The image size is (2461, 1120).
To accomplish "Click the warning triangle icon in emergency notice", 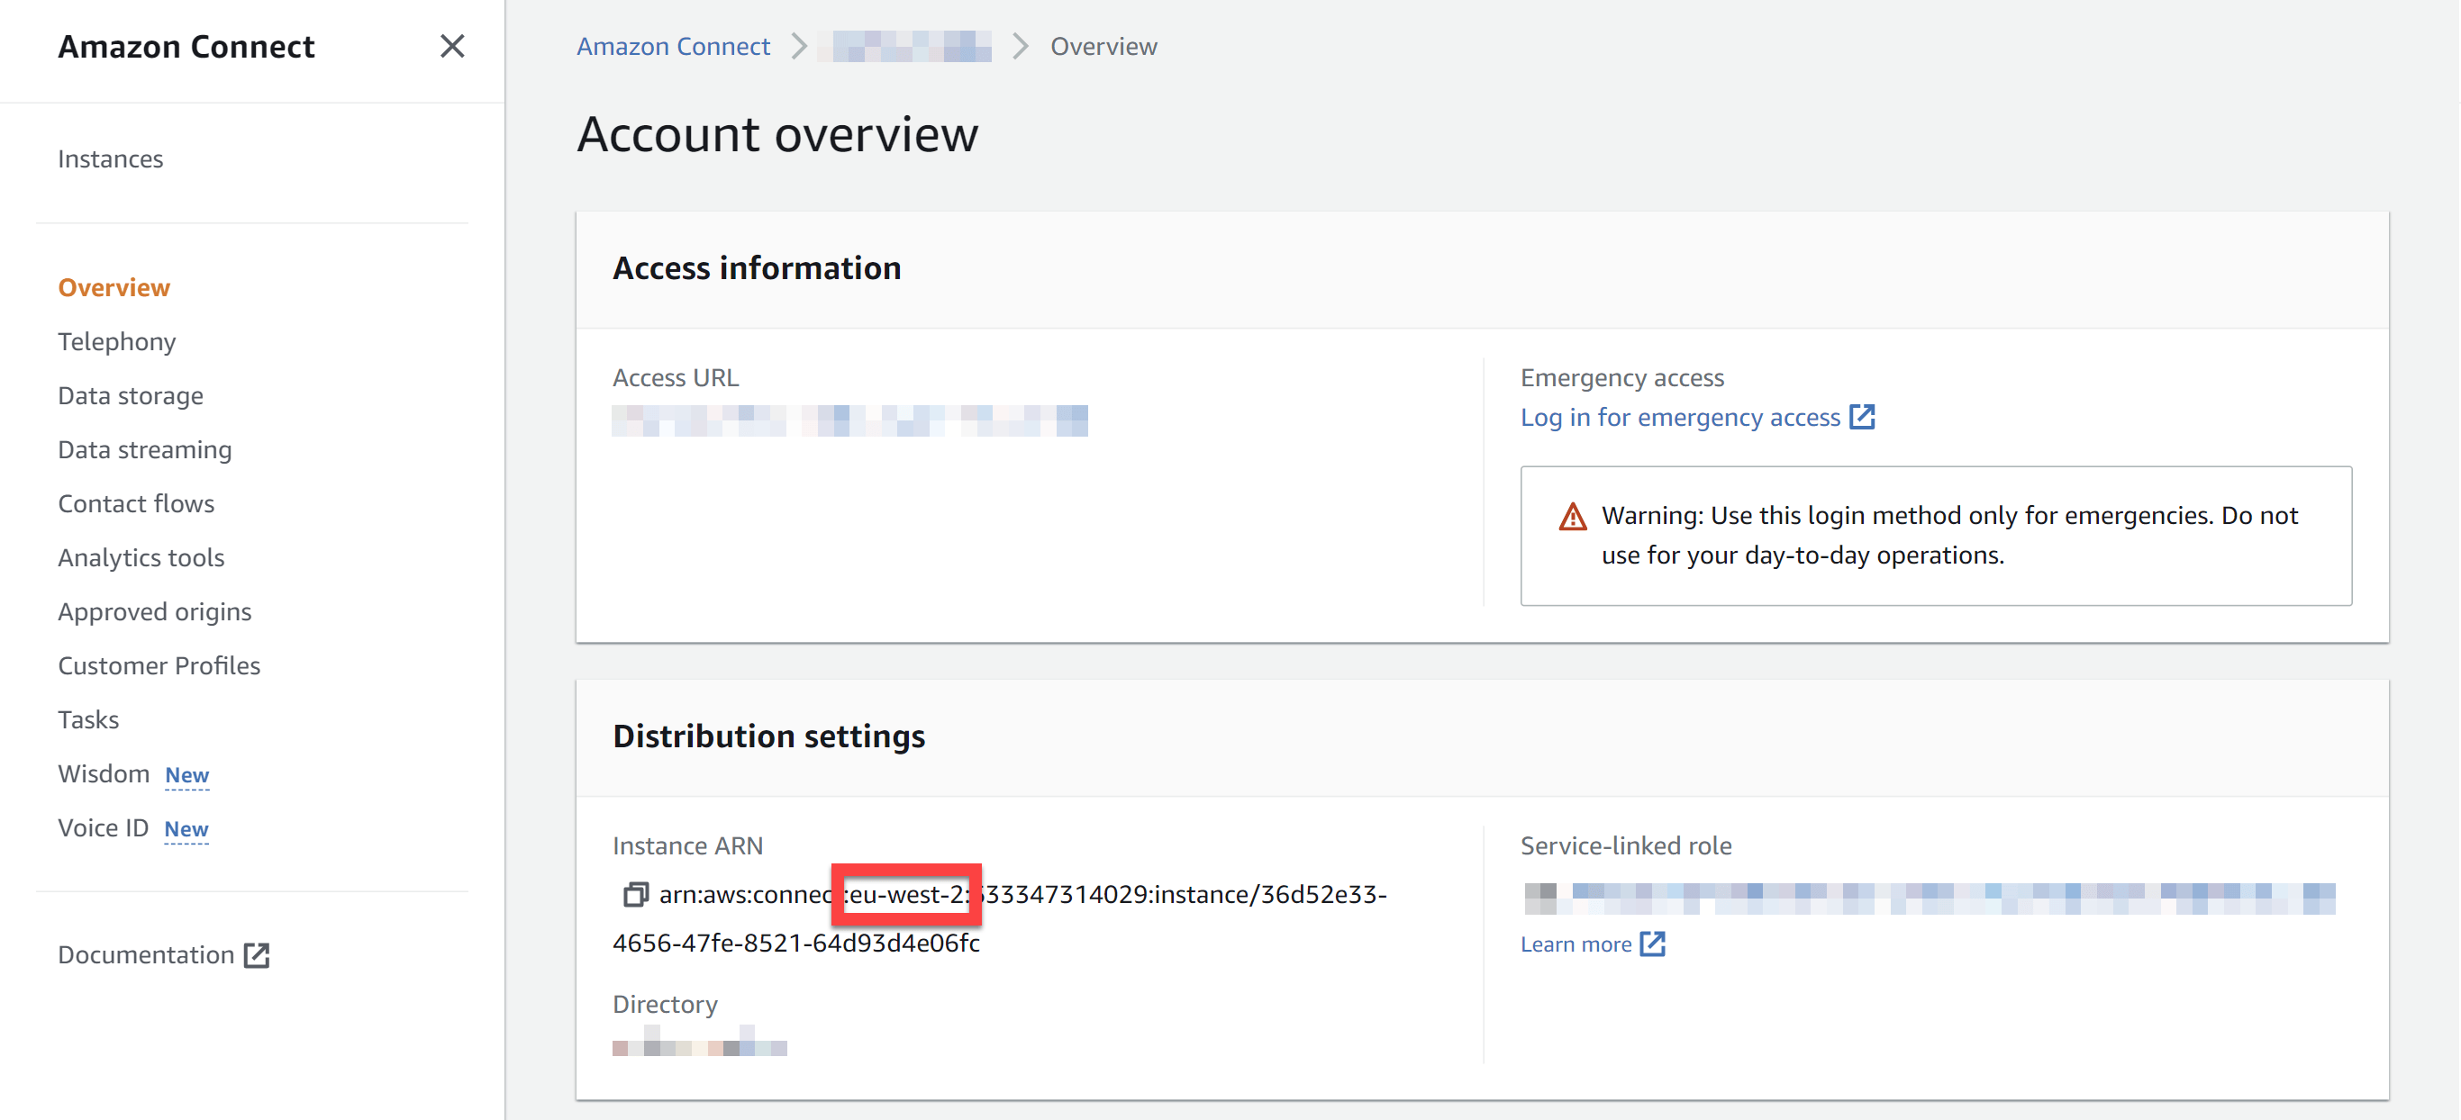I will 1573,518.
